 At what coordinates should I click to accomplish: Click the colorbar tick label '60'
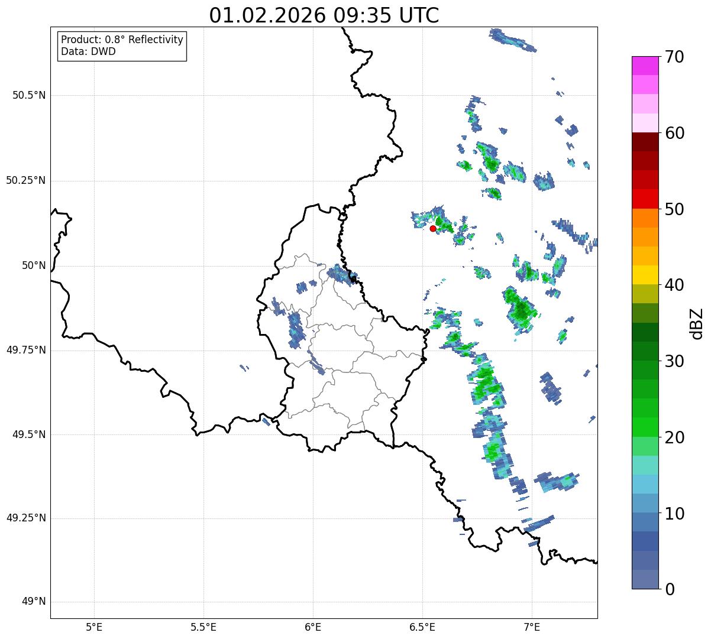[x=674, y=133]
